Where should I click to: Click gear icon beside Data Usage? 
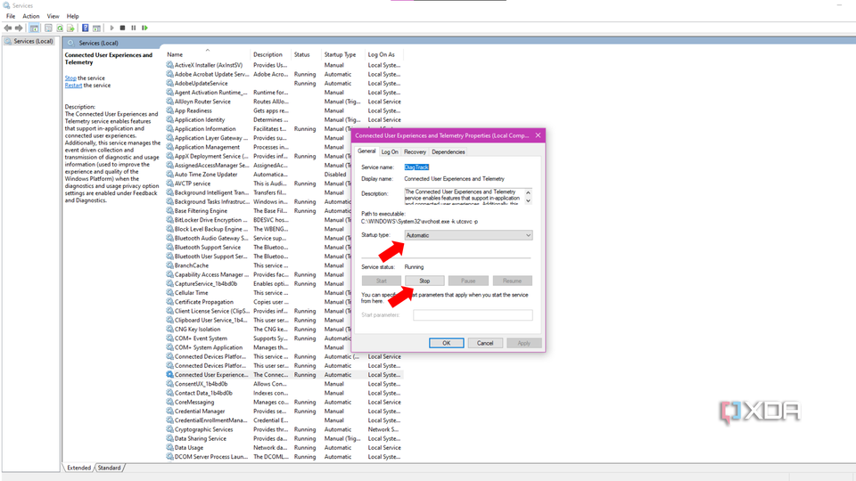169,448
